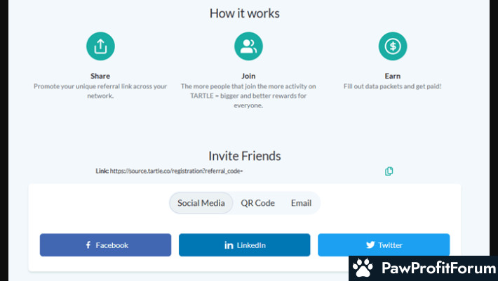
Task: Click the Twitter bird icon
Action: [370, 245]
